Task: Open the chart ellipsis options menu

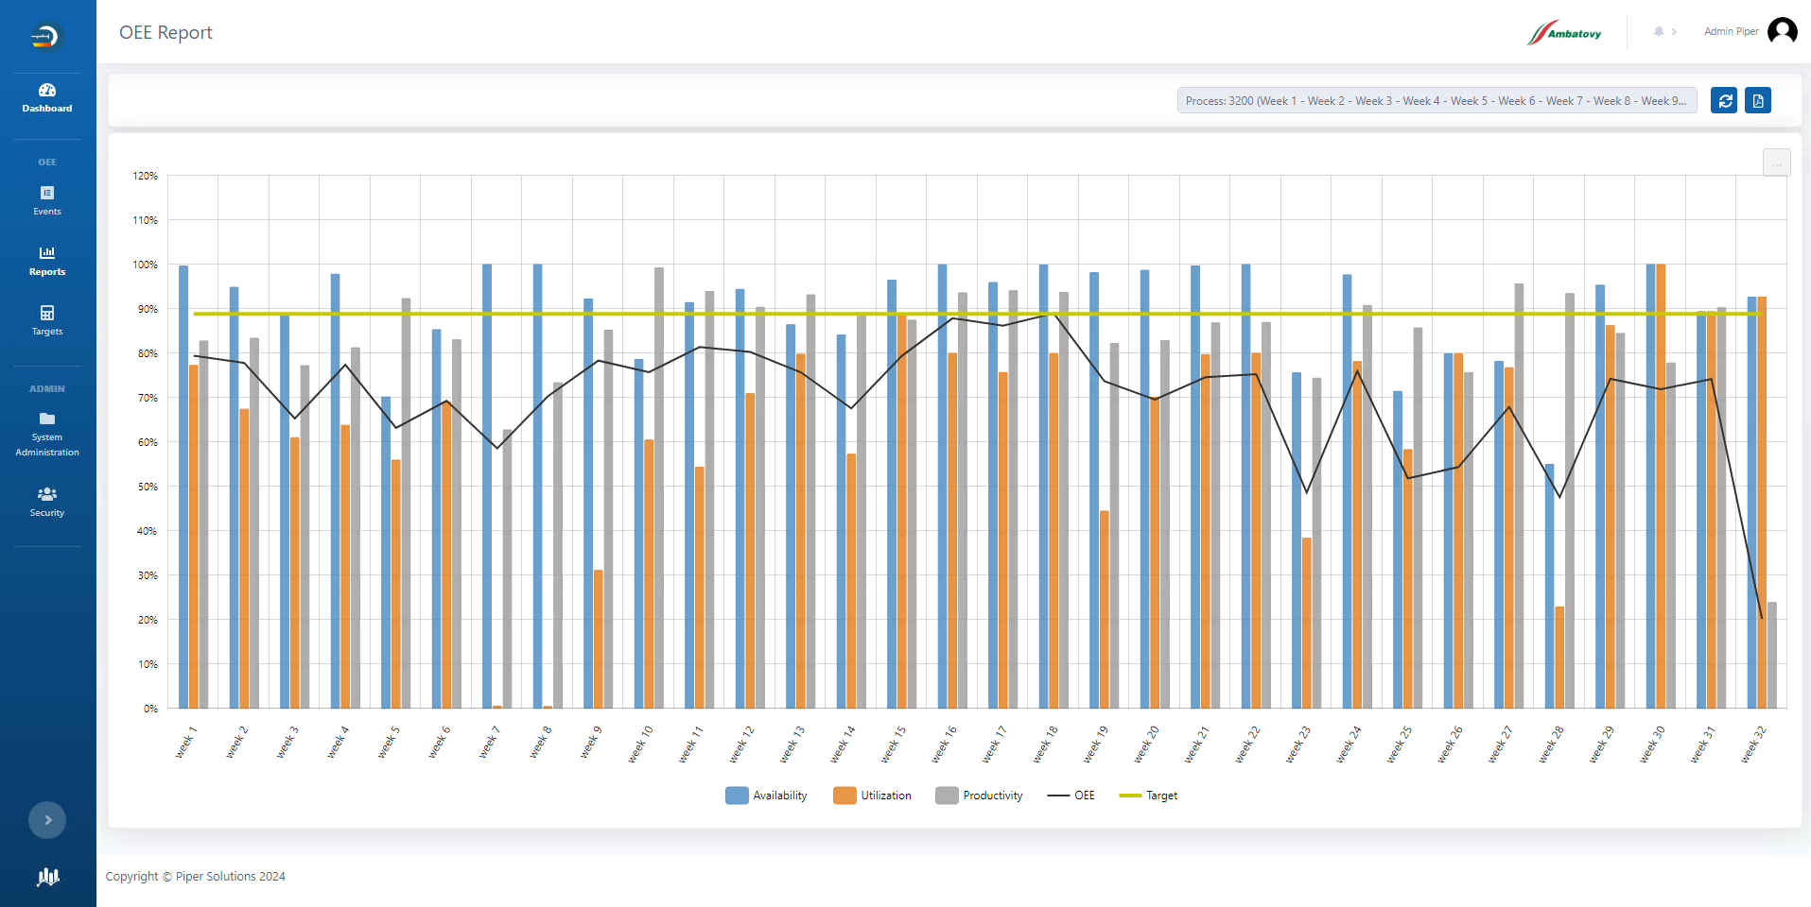Action: pyautogui.click(x=1776, y=163)
